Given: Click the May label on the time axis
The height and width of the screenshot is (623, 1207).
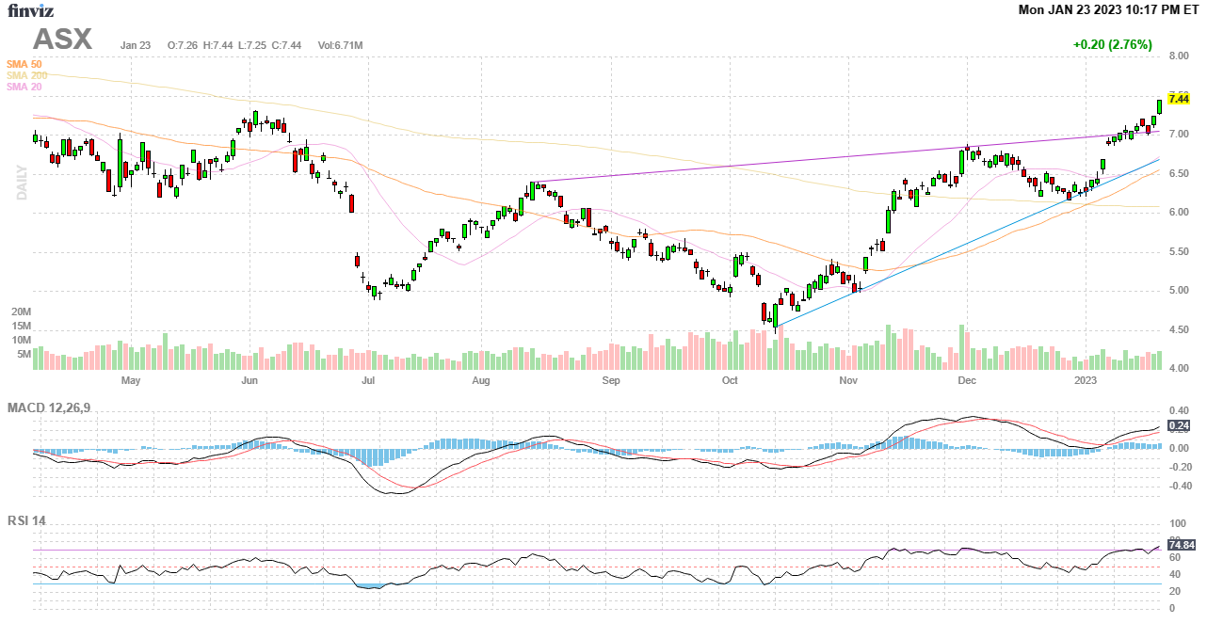Looking at the screenshot, I should click(x=131, y=381).
